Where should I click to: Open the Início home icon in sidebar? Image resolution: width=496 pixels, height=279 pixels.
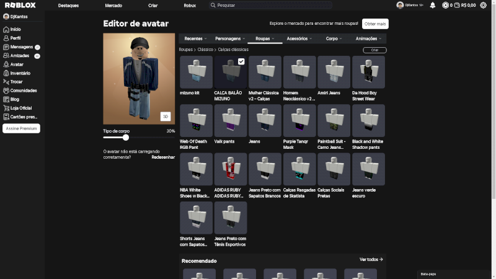6,29
